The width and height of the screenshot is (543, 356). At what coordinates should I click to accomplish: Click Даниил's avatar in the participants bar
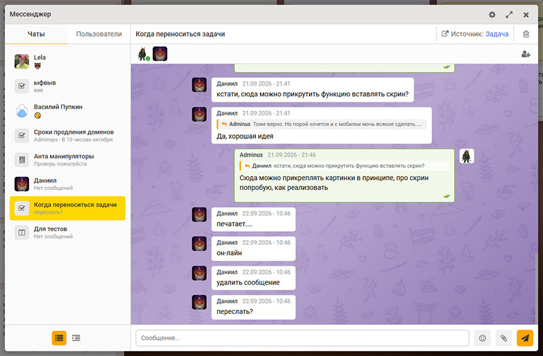point(160,54)
